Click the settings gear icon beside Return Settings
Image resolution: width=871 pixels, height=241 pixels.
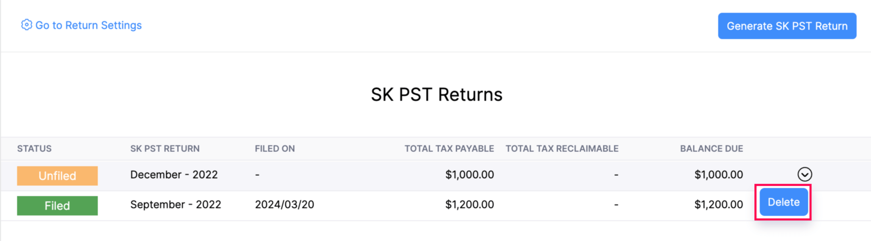(27, 25)
